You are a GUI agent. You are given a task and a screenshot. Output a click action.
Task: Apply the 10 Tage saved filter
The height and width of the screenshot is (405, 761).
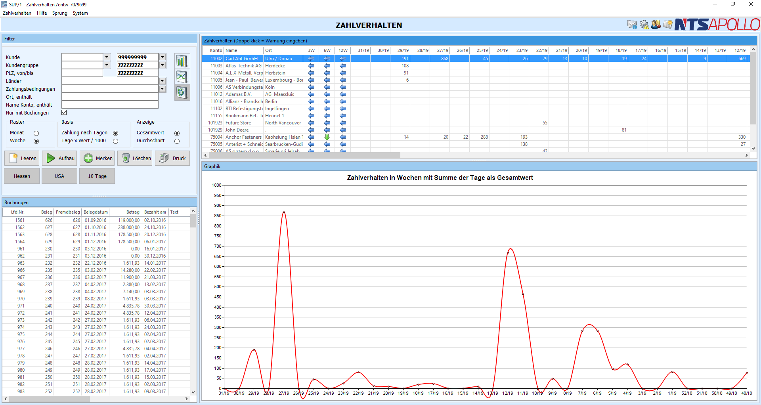tap(97, 176)
